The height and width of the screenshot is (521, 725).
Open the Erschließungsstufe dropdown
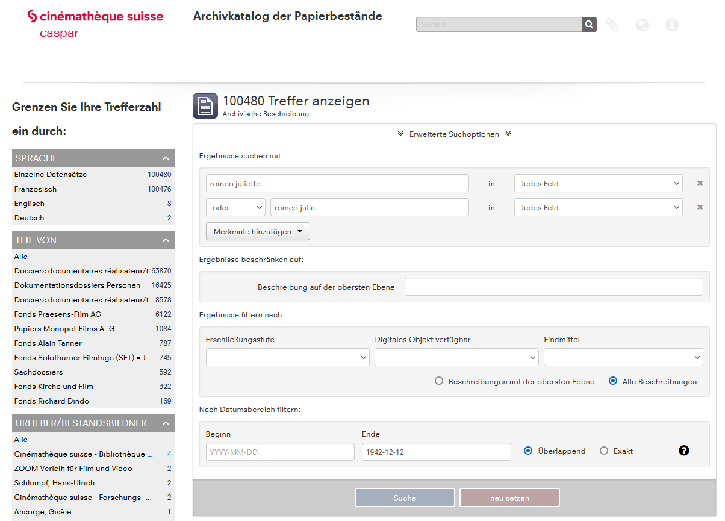(x=287, y=357)
